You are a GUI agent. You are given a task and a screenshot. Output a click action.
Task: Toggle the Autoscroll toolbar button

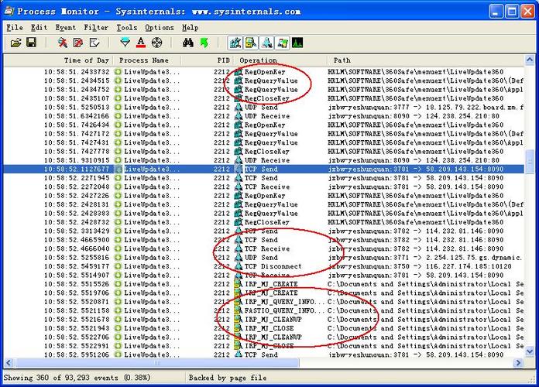[78, 43]
